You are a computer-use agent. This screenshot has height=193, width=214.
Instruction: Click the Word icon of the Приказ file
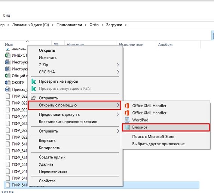point(7,89)
